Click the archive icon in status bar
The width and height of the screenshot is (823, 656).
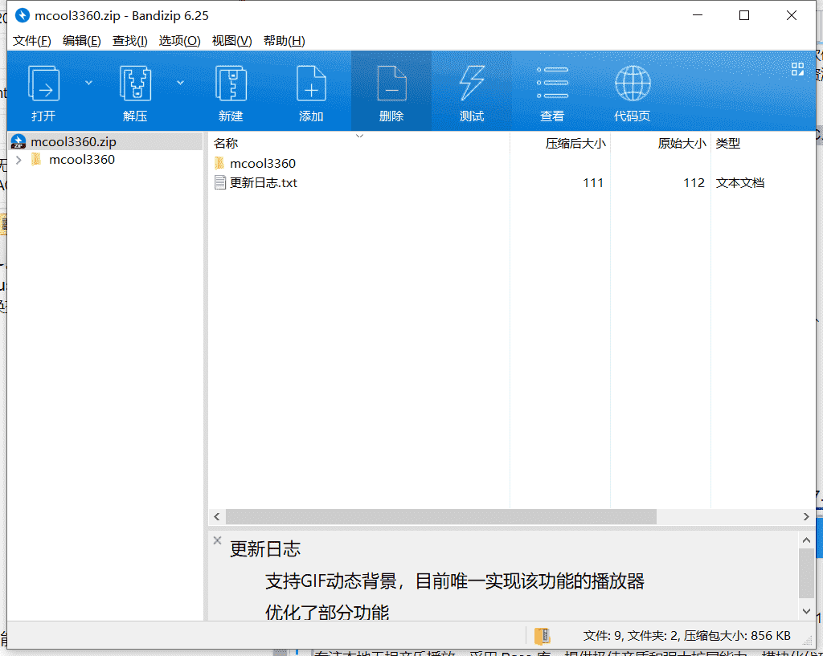543,636
